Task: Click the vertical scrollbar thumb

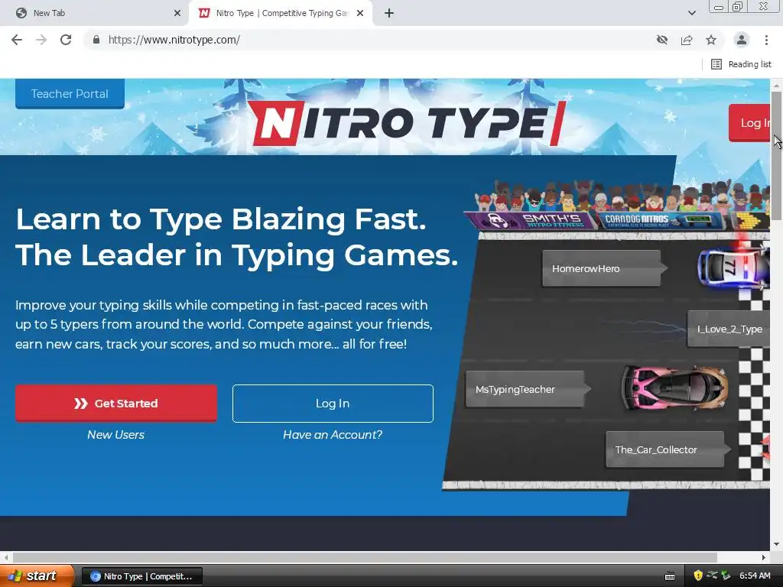Action: click(777, 156)
